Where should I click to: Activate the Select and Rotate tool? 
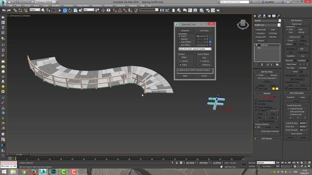[70, 10]
